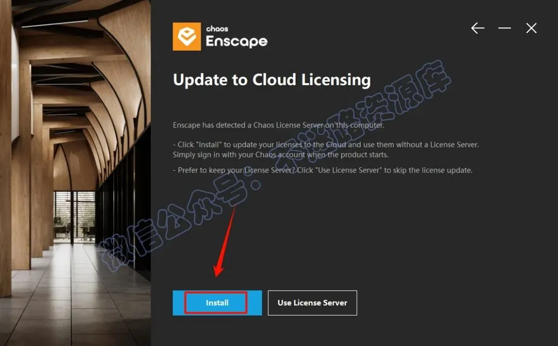The image size is (558, 346).
Task: Close the Enscape installer with the X
Action: tap(531, 28)
